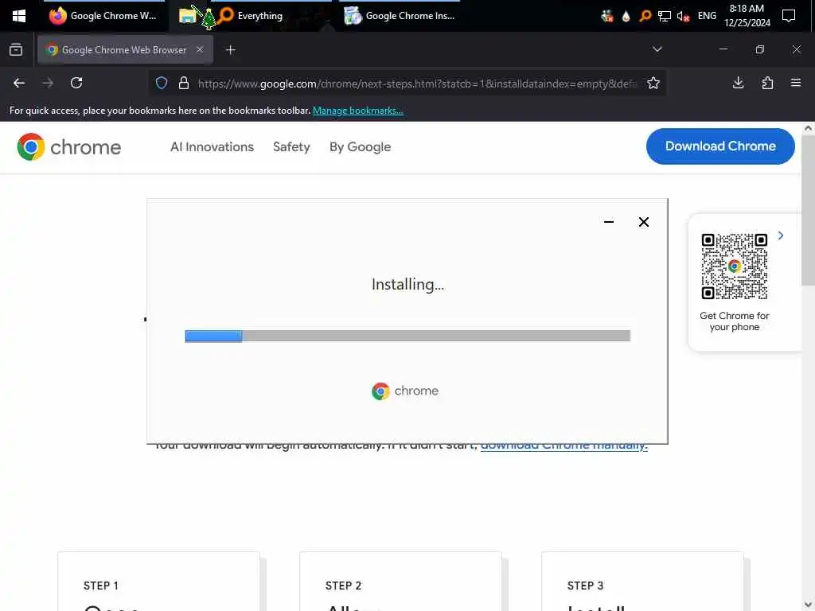Click the scrollbar up arrow
The image size is (815, 611).
tap(808, 128)
